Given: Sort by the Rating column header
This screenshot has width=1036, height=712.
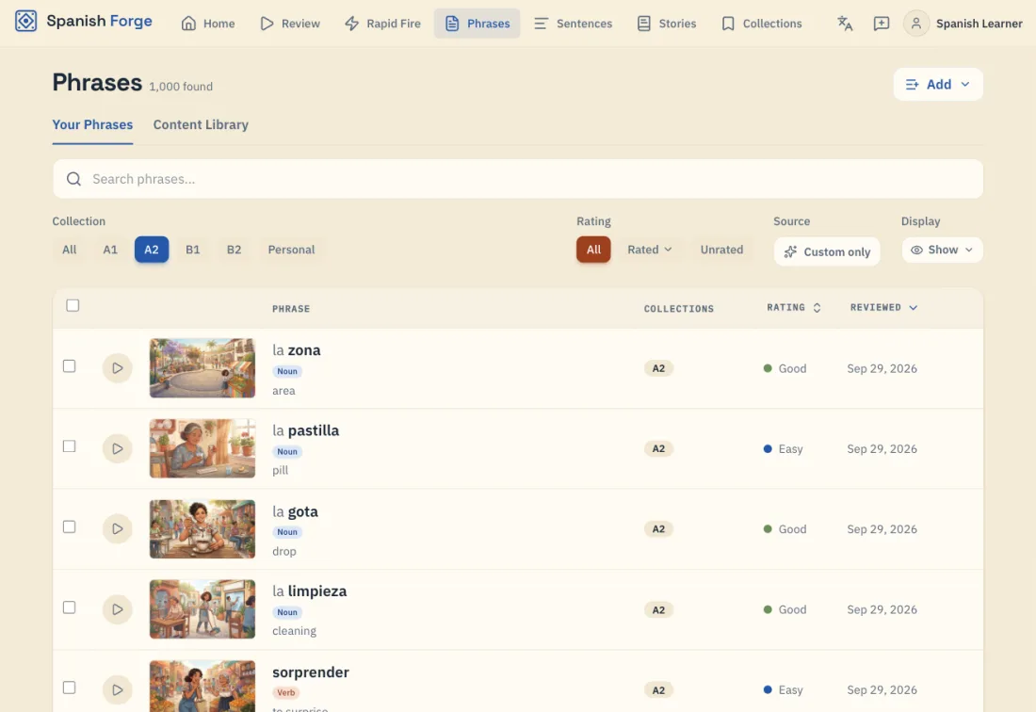Looking at the screenshot, I should coord(794,308).
